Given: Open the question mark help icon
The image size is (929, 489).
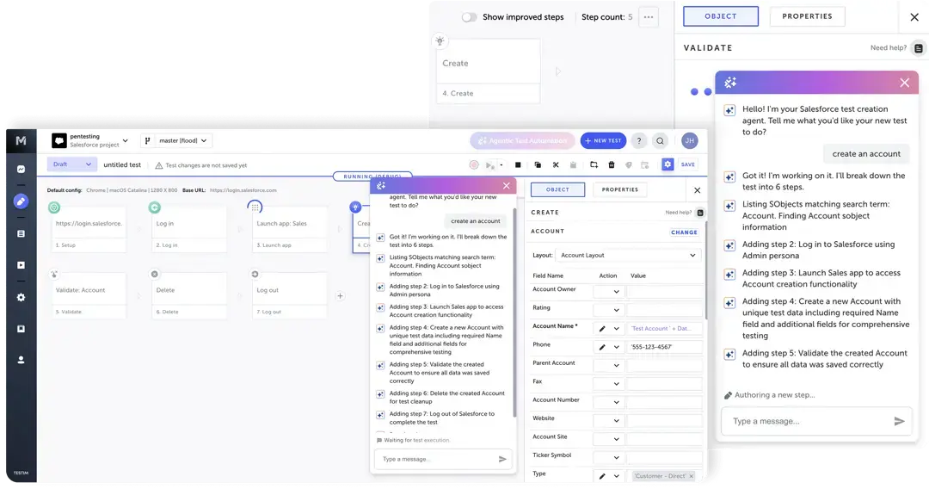Looking at the screenshot, I should tap(638, 140).
